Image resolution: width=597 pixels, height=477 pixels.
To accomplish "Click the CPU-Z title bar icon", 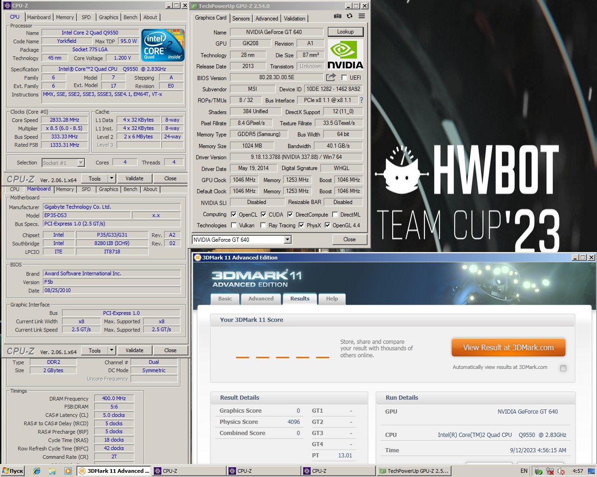I will pos(7,6).
